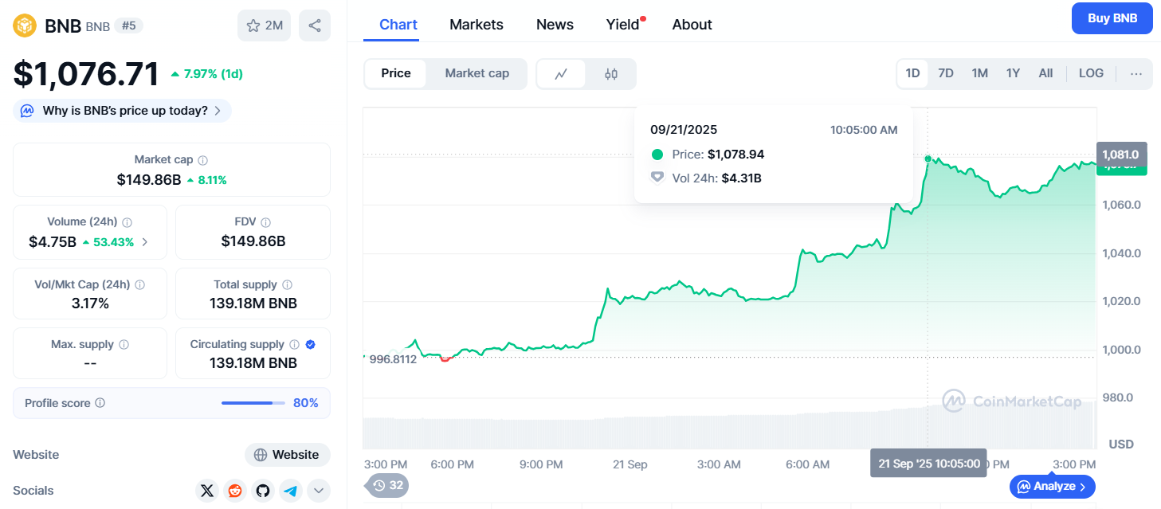This screenshot has height=509, width=1161.
Task: Click the info icon beside FDV
Action: point(266,222)
